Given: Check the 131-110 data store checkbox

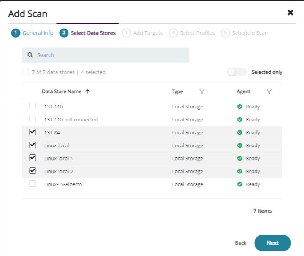Looking at the screenshot, I should (33, 106).
